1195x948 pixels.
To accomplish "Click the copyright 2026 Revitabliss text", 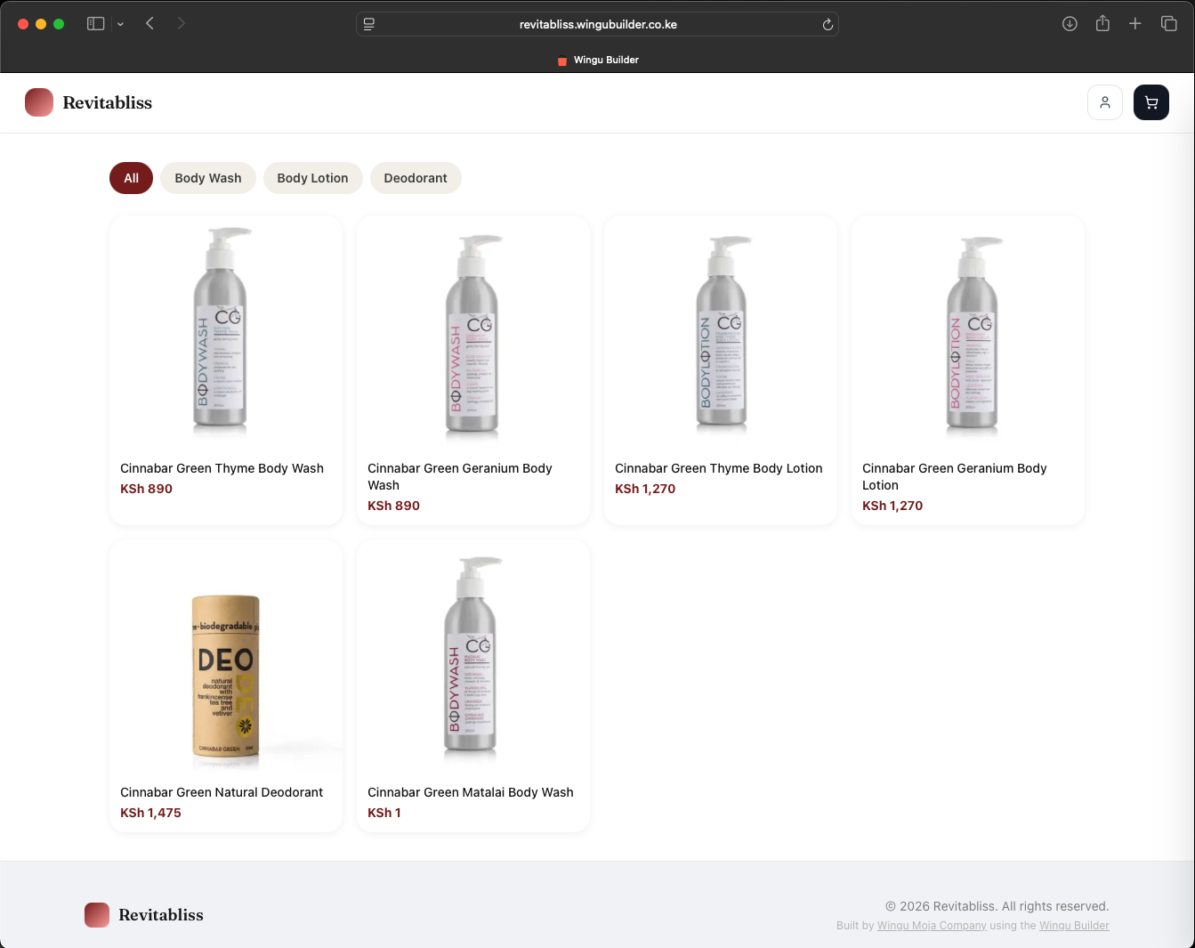I will [x=997, y=906].
